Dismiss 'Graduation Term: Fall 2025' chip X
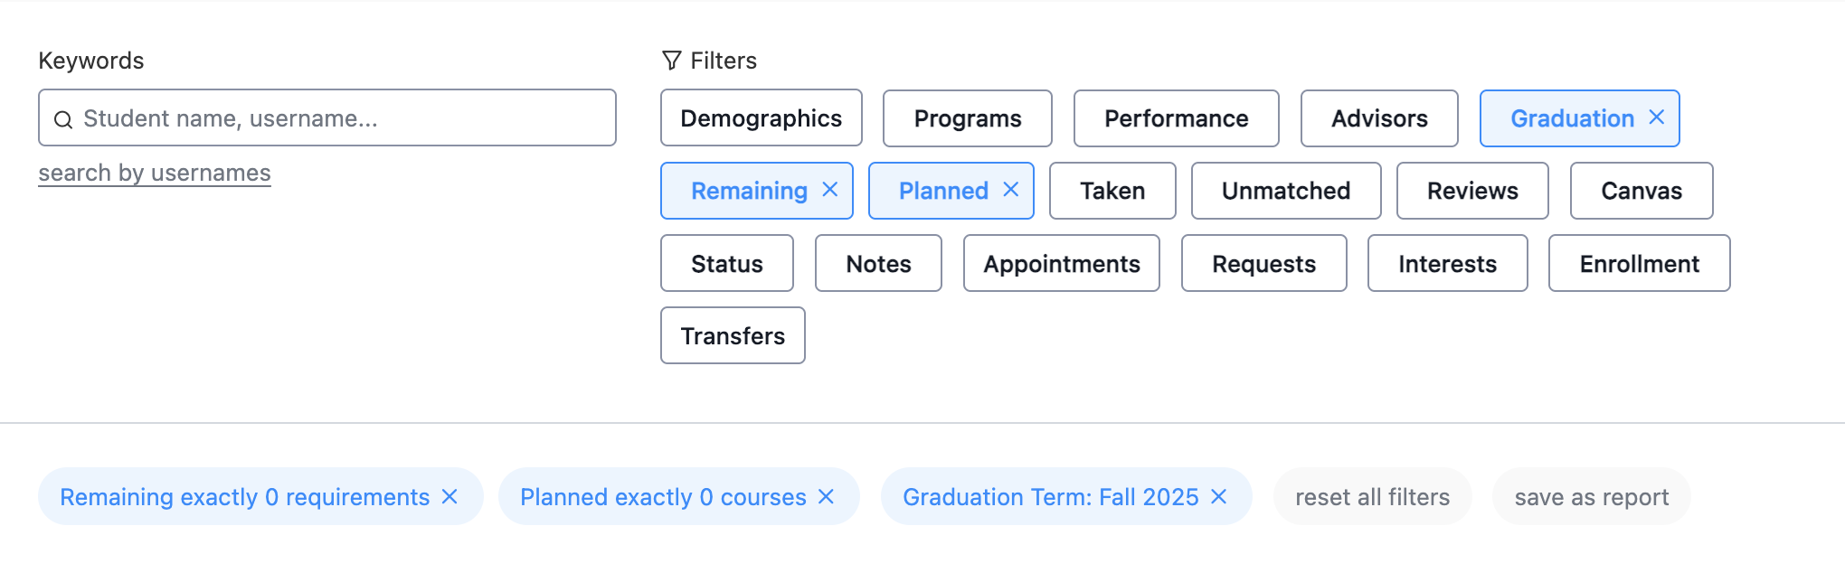 (x=1218, y=497)
